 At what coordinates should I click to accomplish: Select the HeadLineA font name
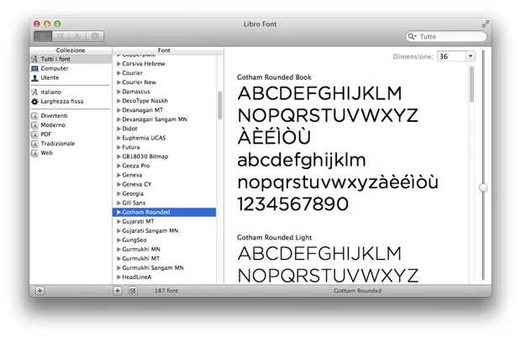pyautogui.click(x=137, y=277)
